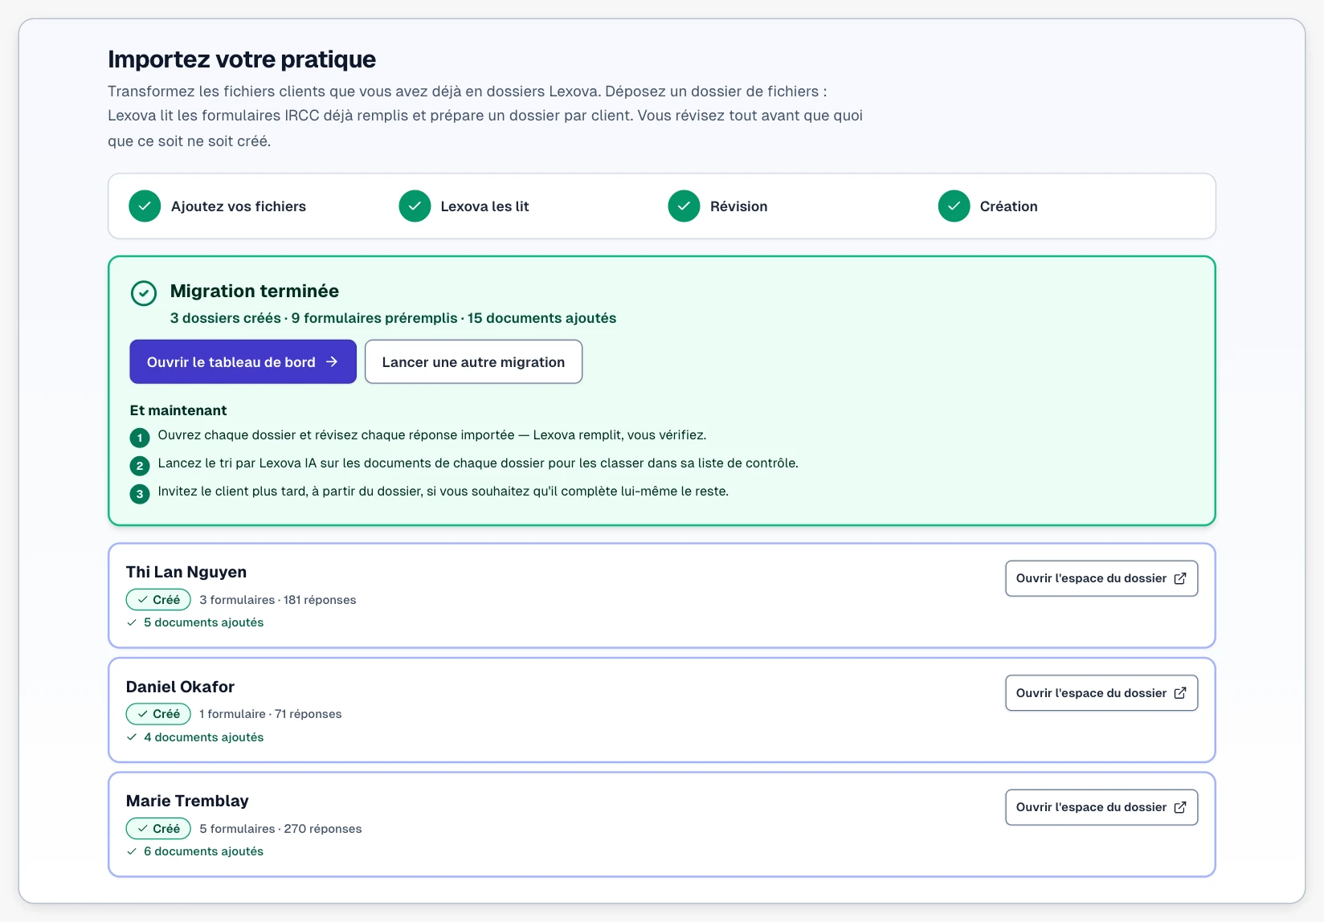
Task: Open the case workspace for Daniel Okafor
Action: tap(1101, 693)
